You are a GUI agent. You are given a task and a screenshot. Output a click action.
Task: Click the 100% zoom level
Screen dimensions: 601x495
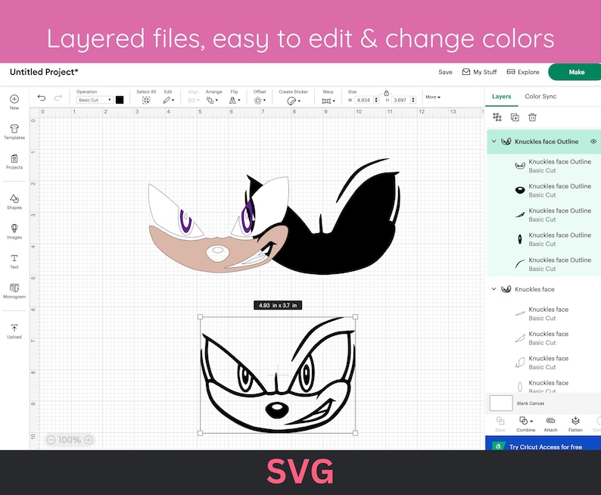click(70, 440)
